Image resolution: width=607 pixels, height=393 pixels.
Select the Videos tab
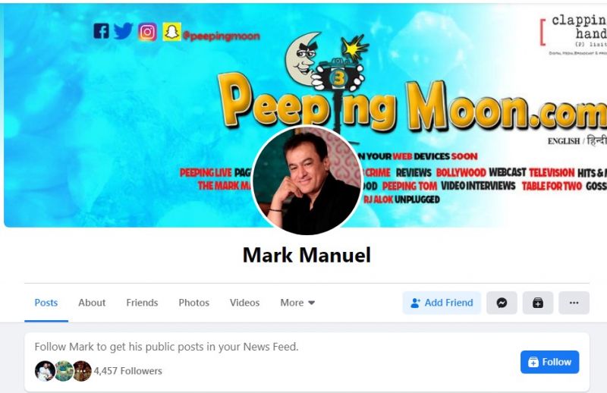[244, 303]
